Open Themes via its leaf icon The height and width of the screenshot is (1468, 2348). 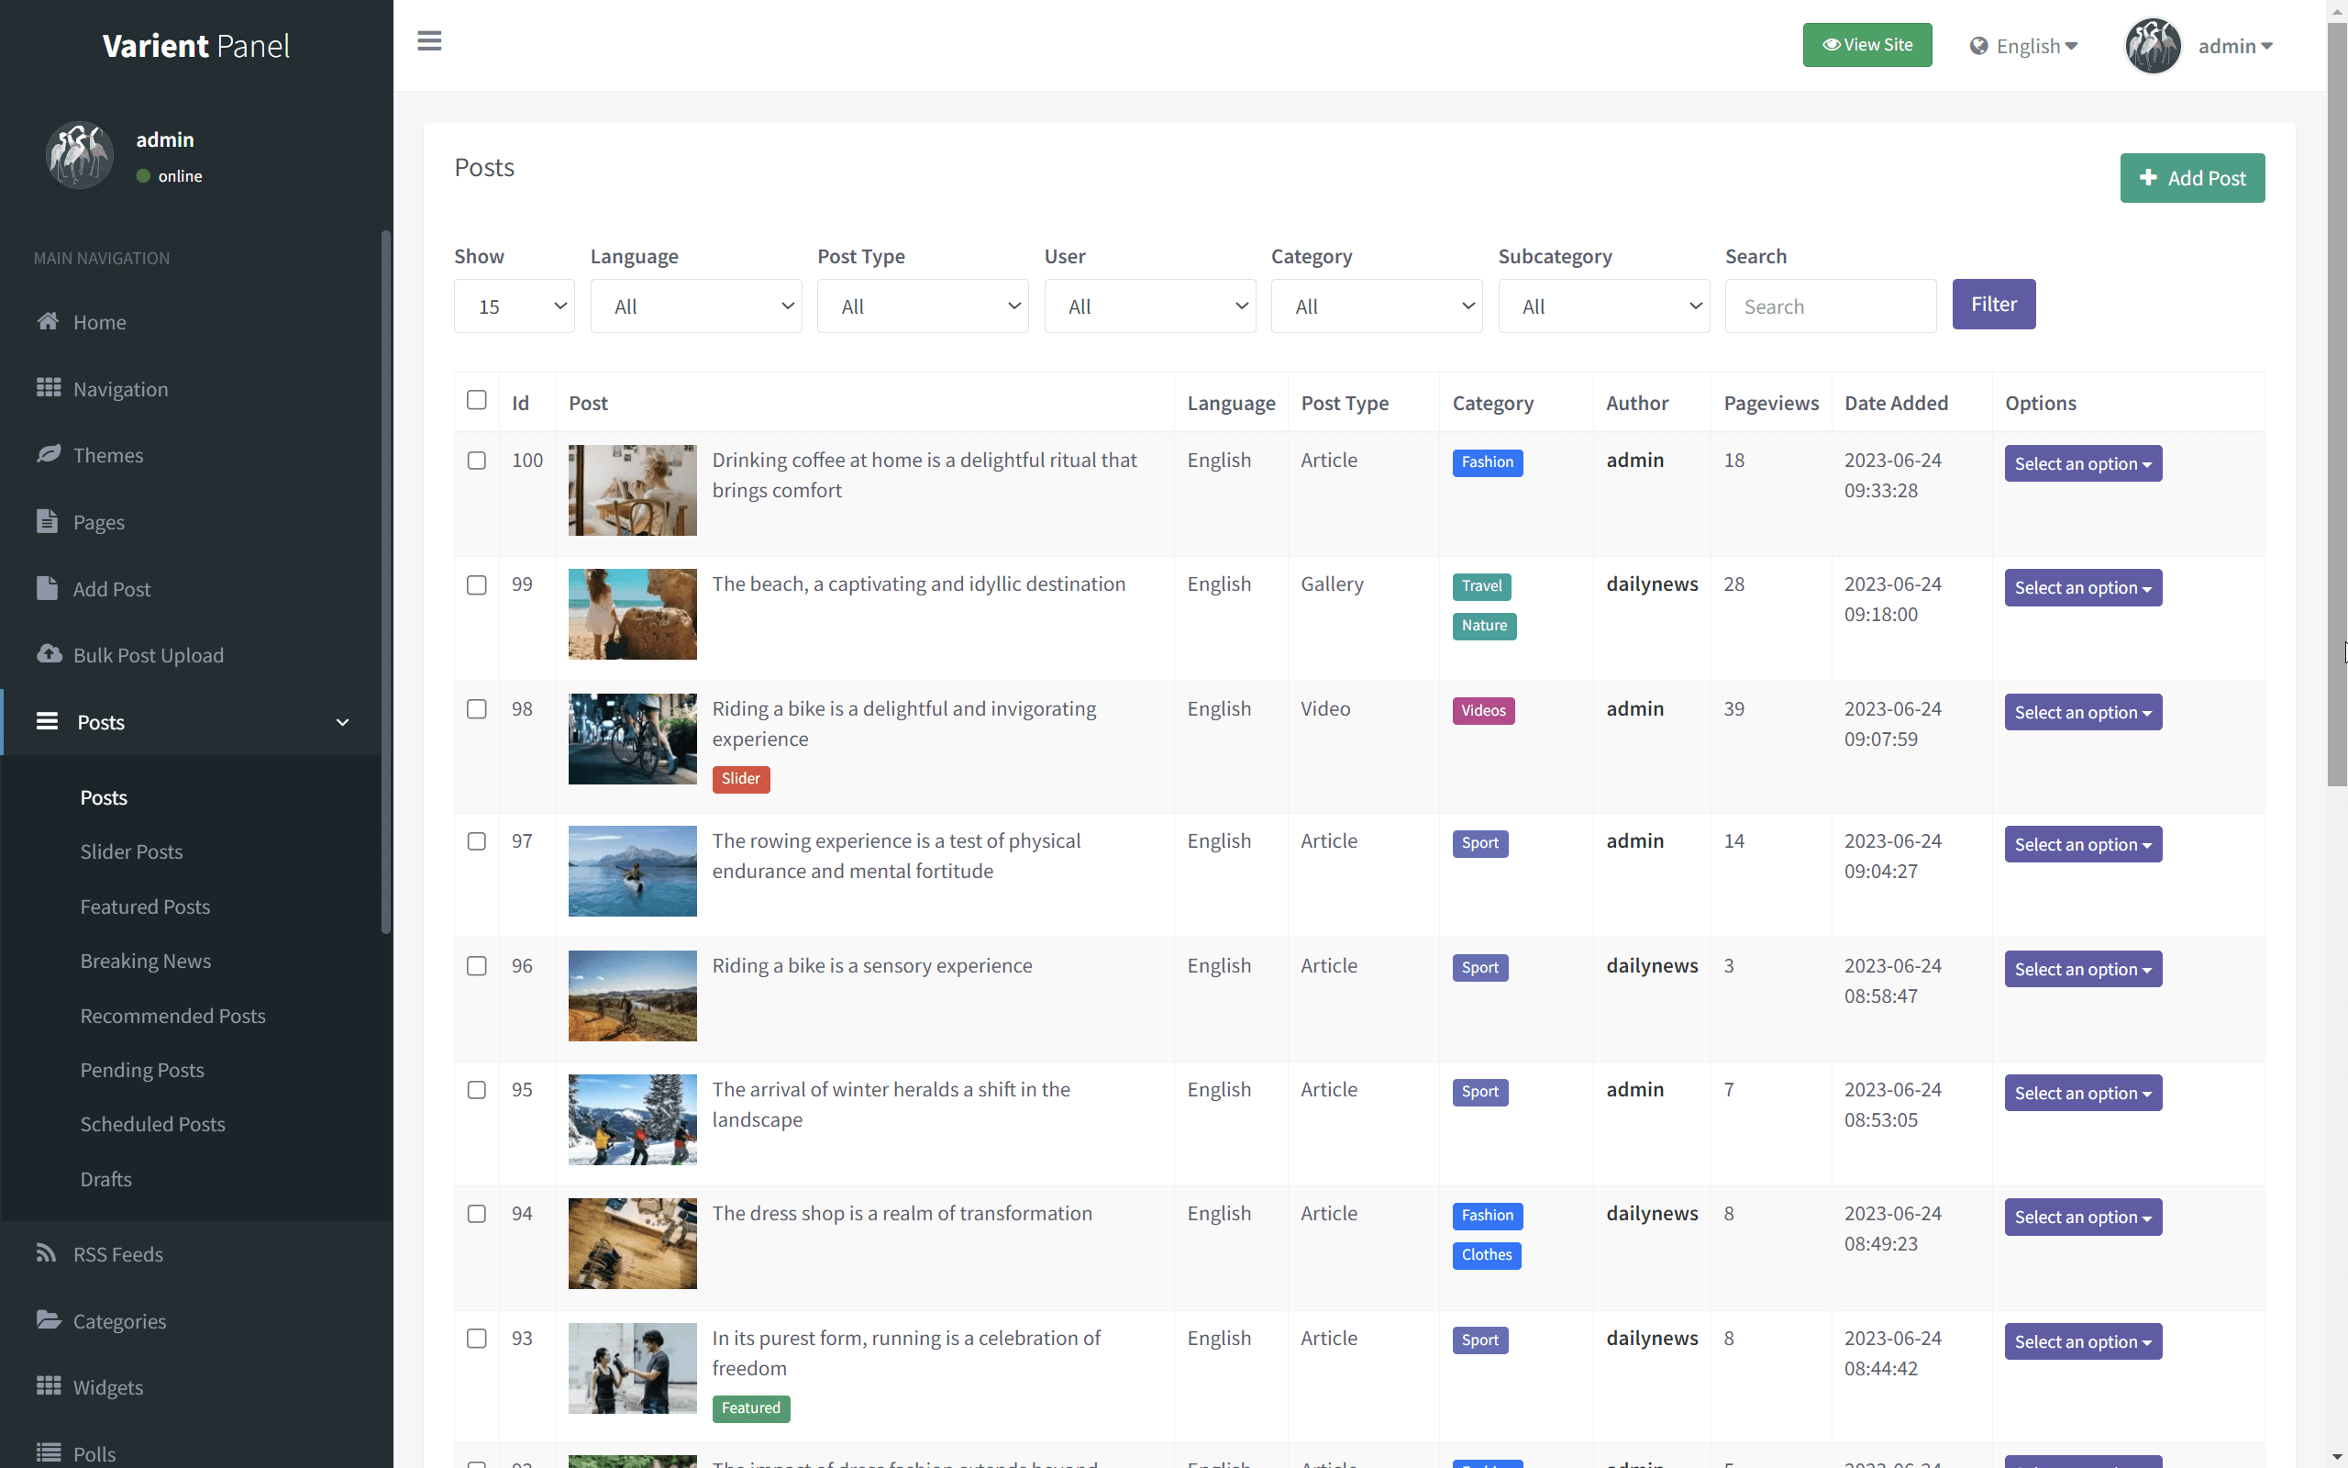pos(49,454)
